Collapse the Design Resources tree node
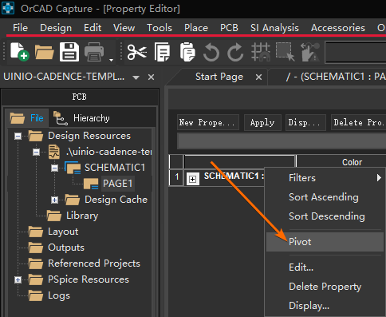The width and height of the screenshot is (386, 317). [x=18, y=137]
